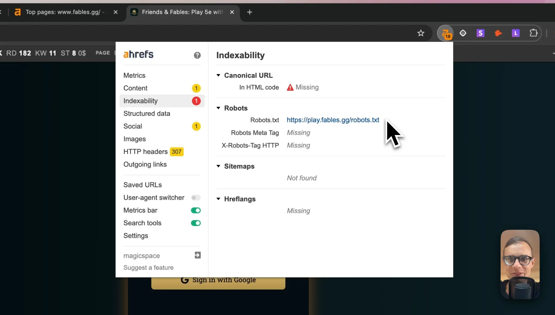Open the orange arrow extension icon
Viewport: 555px width, 315px height.
tap(498, 33)
